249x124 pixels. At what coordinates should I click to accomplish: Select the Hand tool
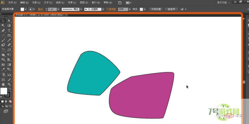3,84
